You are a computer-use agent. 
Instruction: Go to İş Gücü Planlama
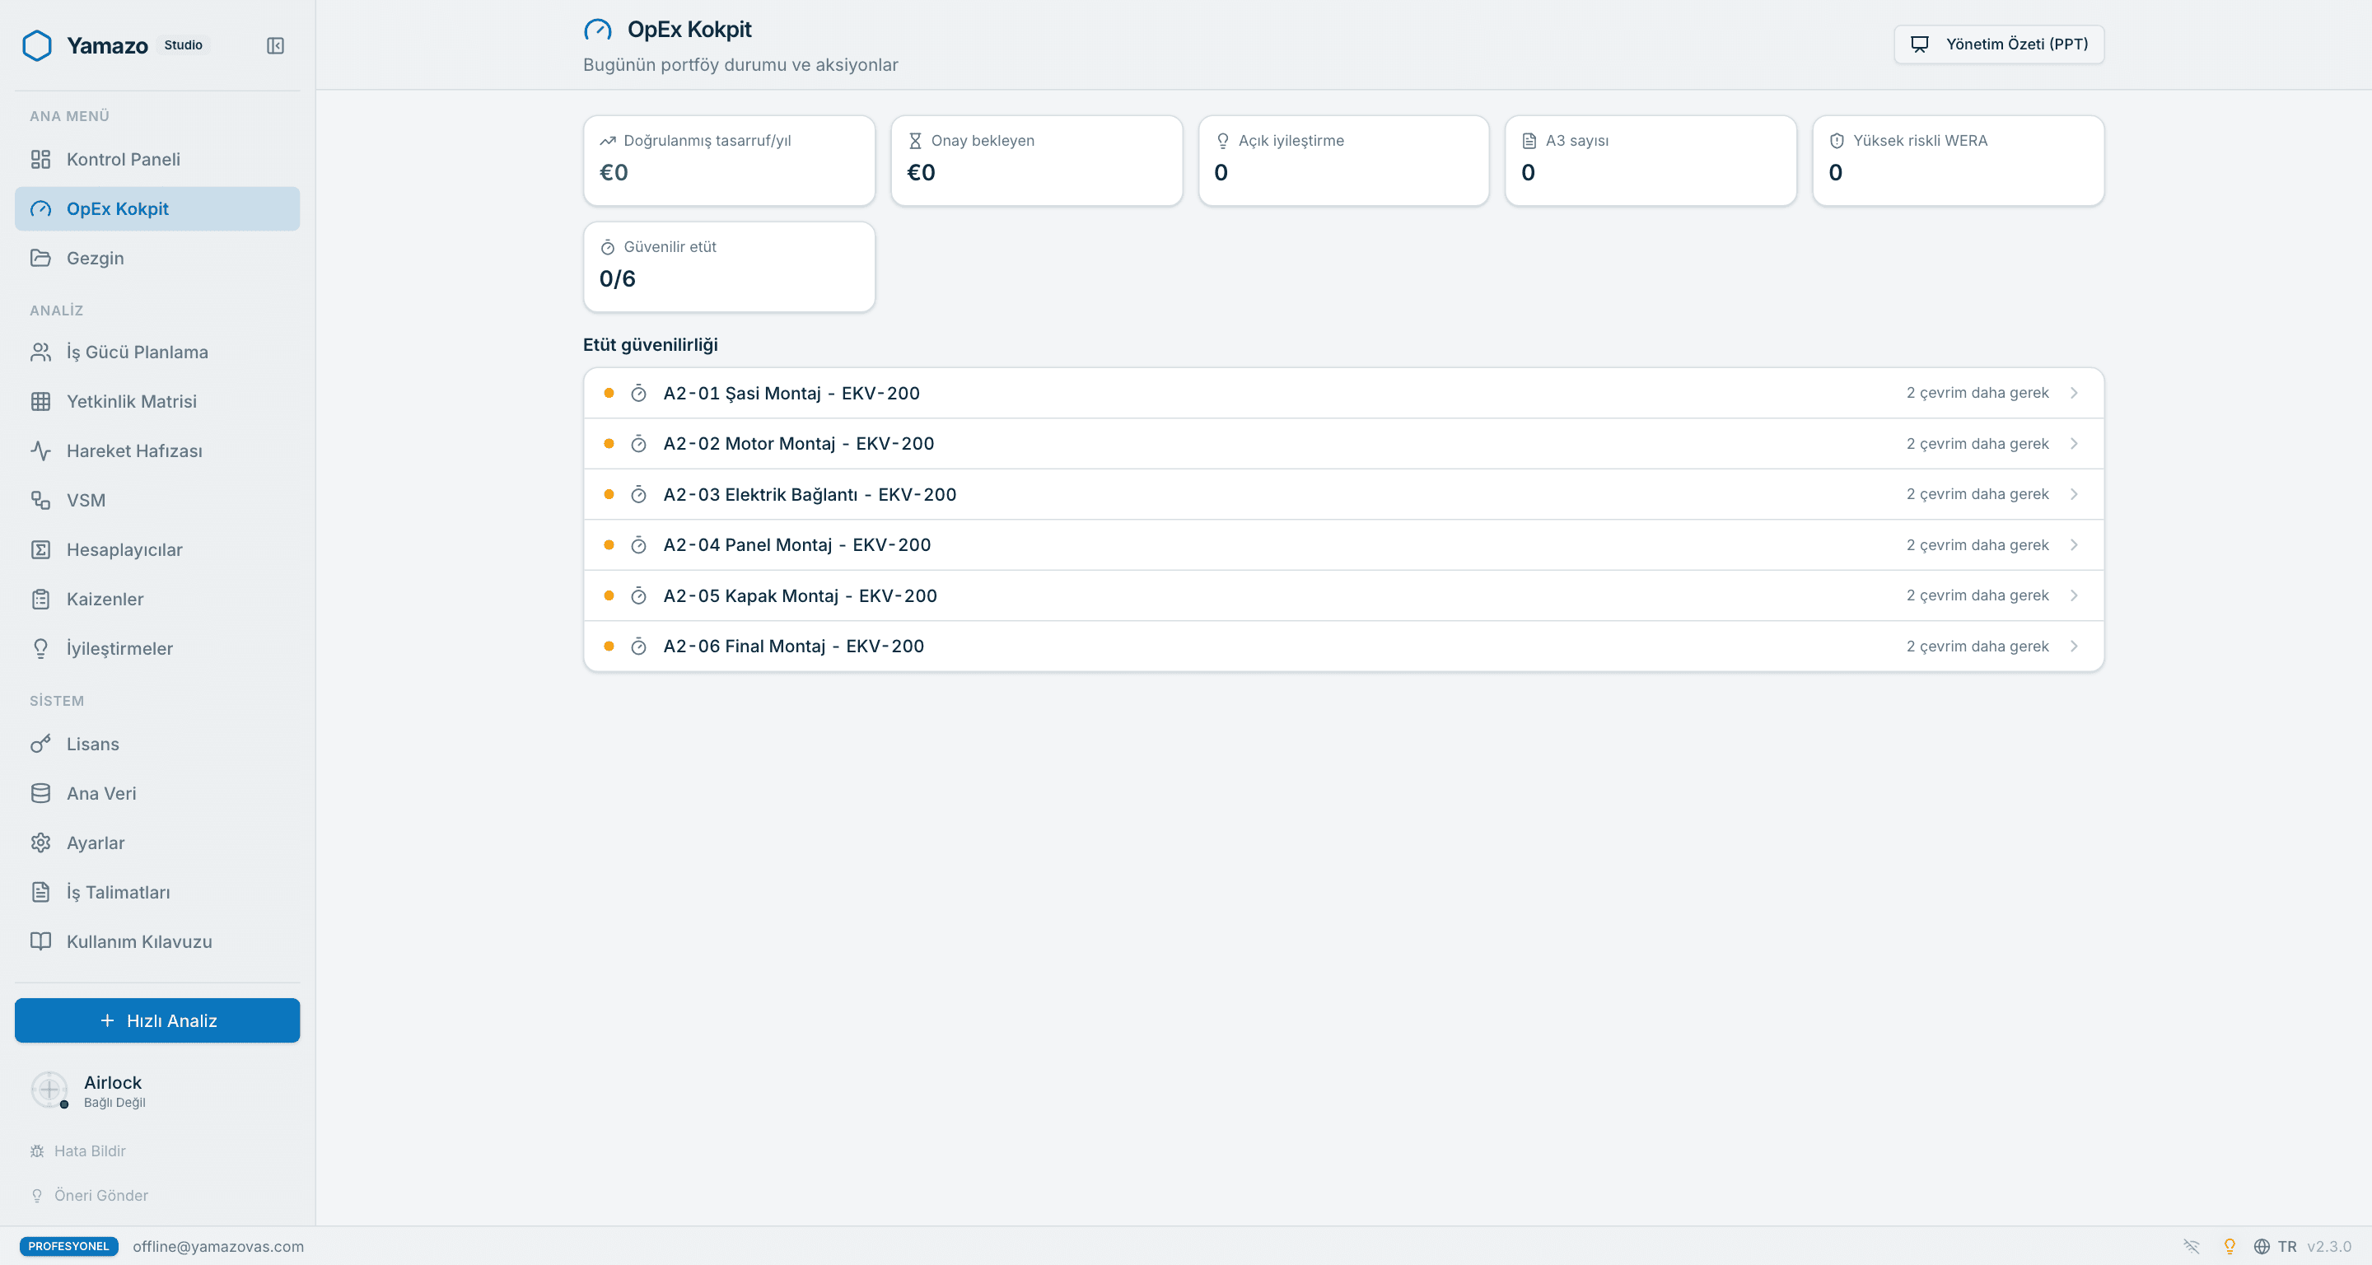[x=157, y=352]
